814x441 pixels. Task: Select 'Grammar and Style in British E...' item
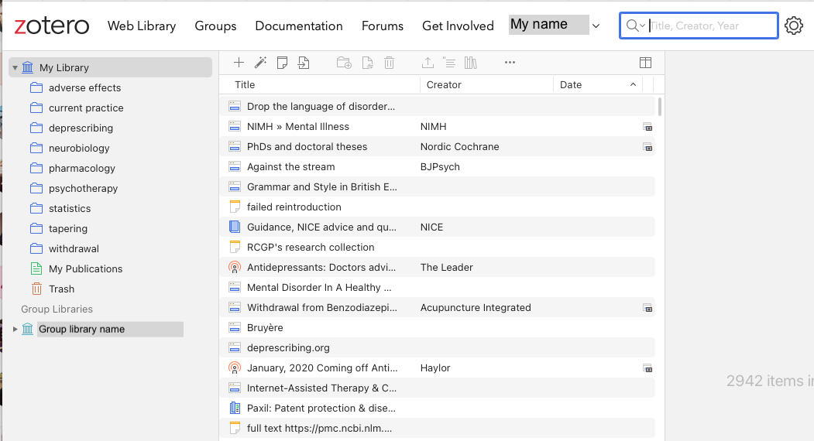pyautogui.click(x=437, y=186)
